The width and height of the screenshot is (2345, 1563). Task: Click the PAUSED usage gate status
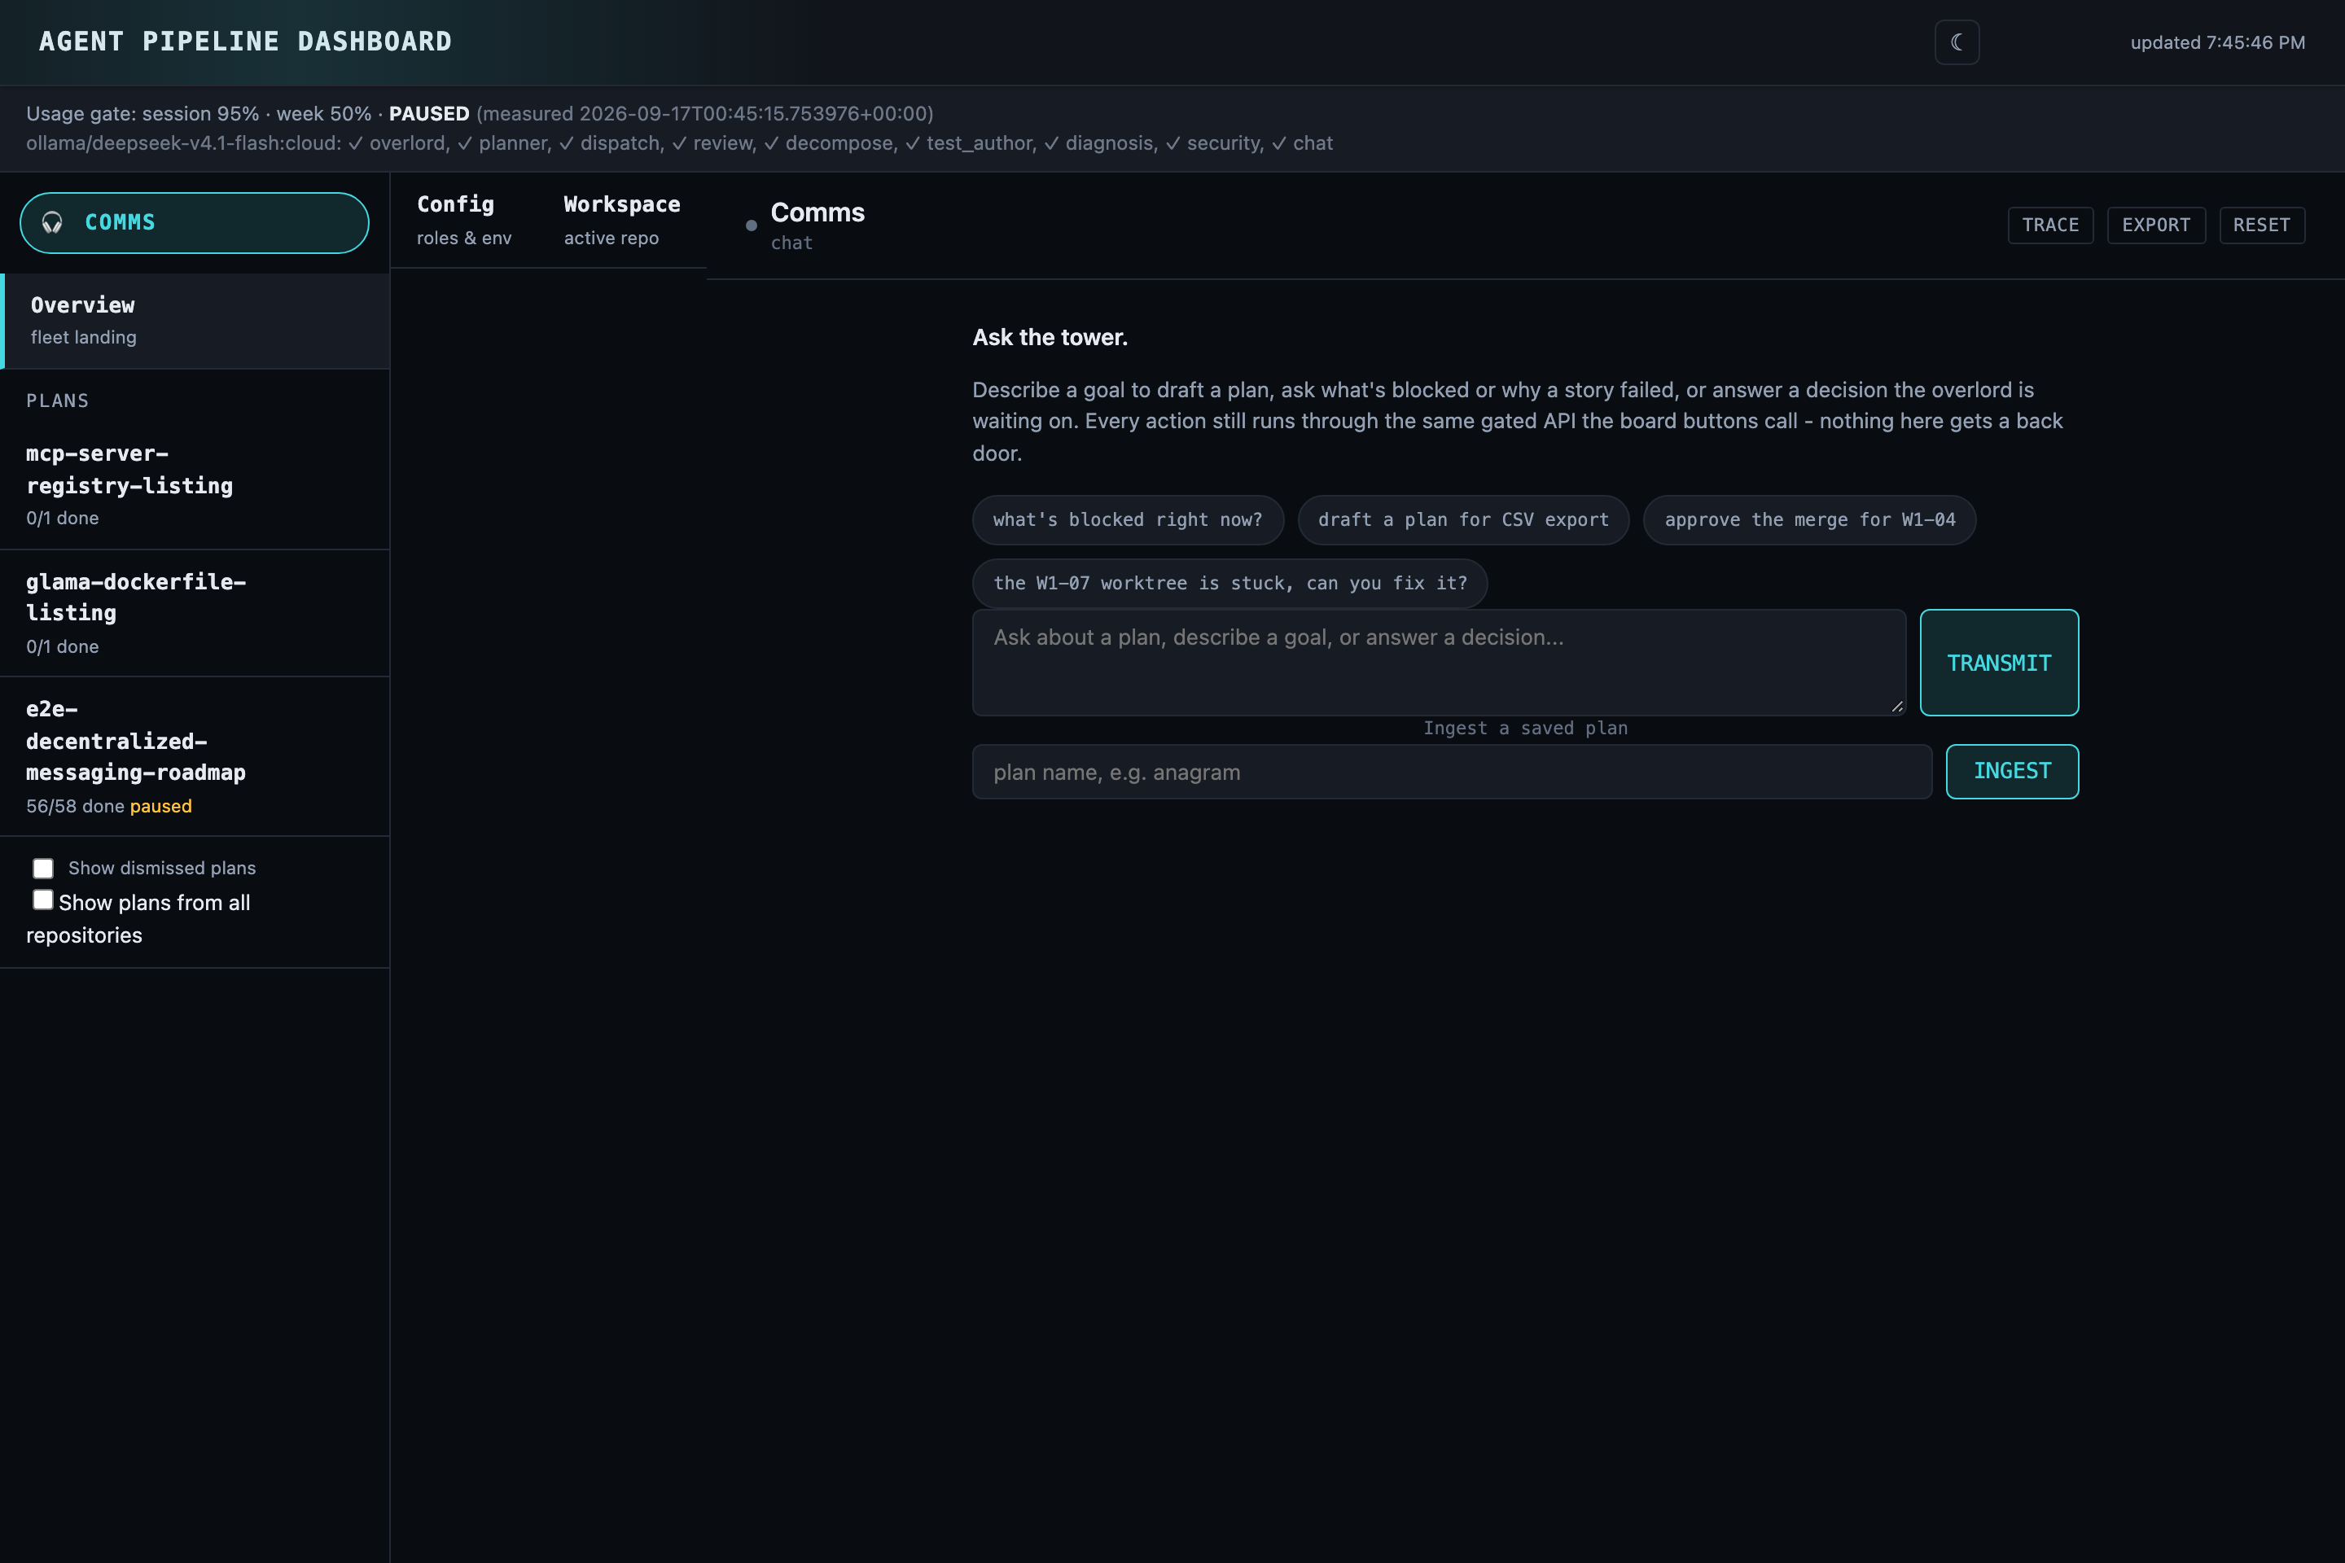coord(429,114)
